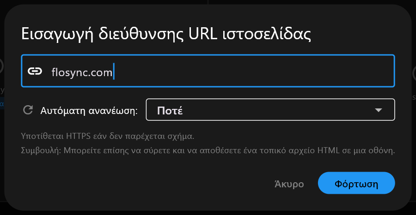Viewport: 416px width, 215px height.
Task: Click the title Εισαγωγή διεύθυνσης URL ιστοσελίδας
Action: (166, 34)
